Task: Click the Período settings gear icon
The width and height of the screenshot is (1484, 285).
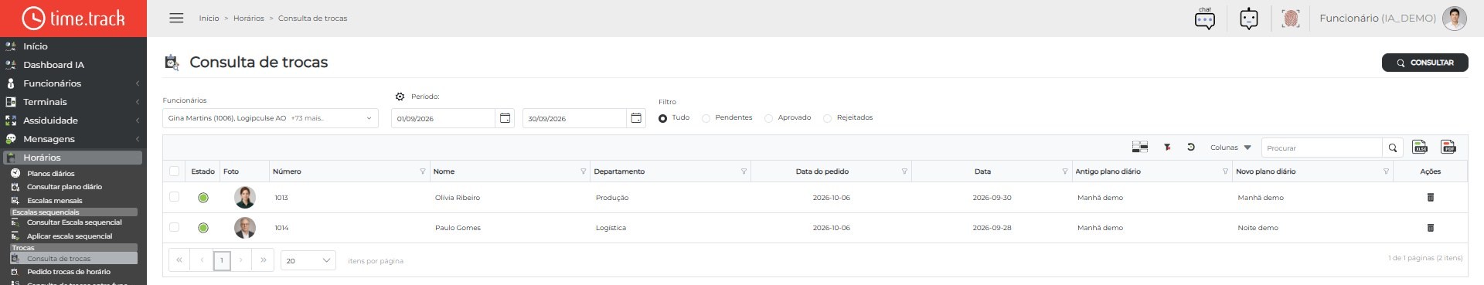Action: [400, 97]
